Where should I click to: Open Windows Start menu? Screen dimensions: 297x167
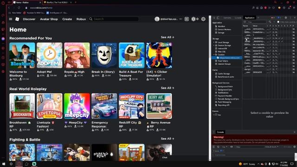(4, 164)
